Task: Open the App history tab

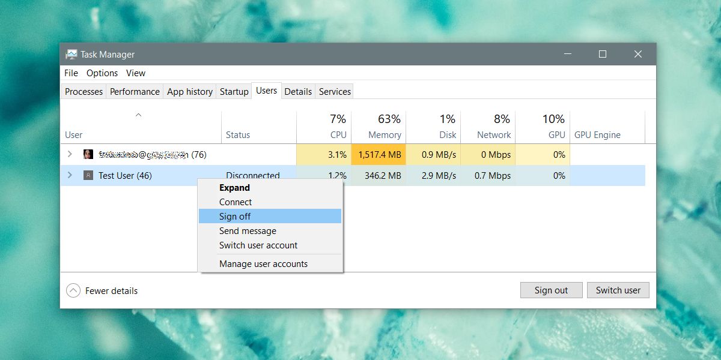Action: (x=189, y=91)
